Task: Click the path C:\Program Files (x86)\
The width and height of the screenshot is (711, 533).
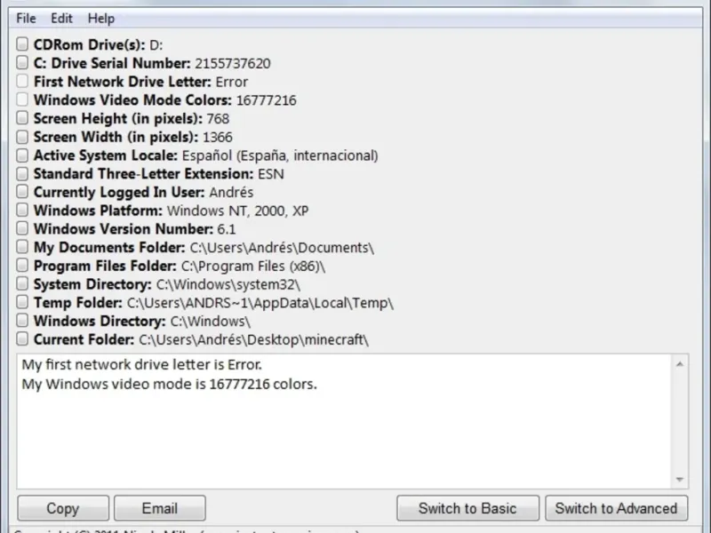Action: click(x=253, y=266)
